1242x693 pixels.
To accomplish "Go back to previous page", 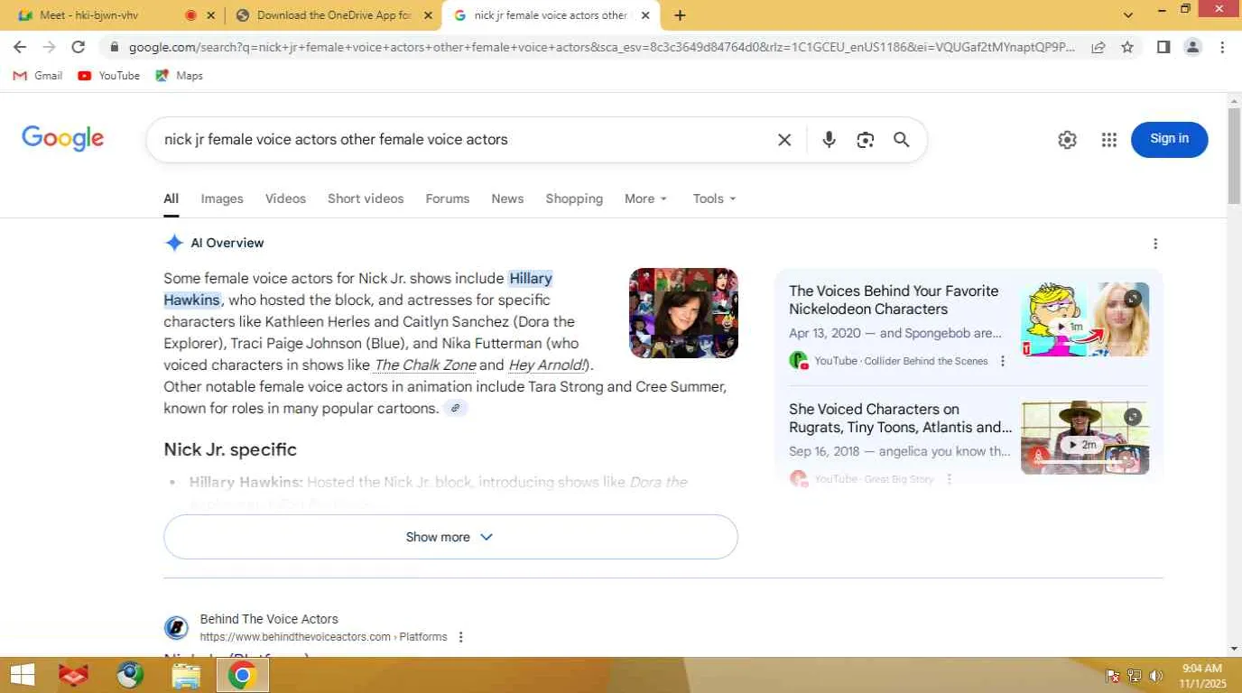I will tap(20, 47).
